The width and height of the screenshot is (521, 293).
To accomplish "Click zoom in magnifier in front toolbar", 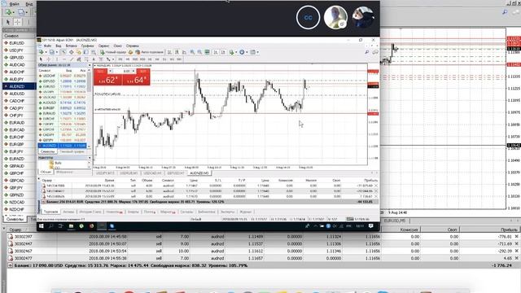I will click(x=192, y=52).
